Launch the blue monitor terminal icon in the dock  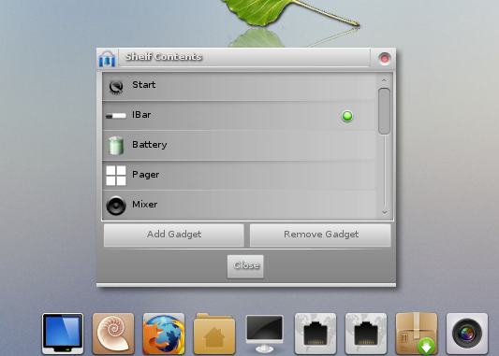(x=63, y=334)
